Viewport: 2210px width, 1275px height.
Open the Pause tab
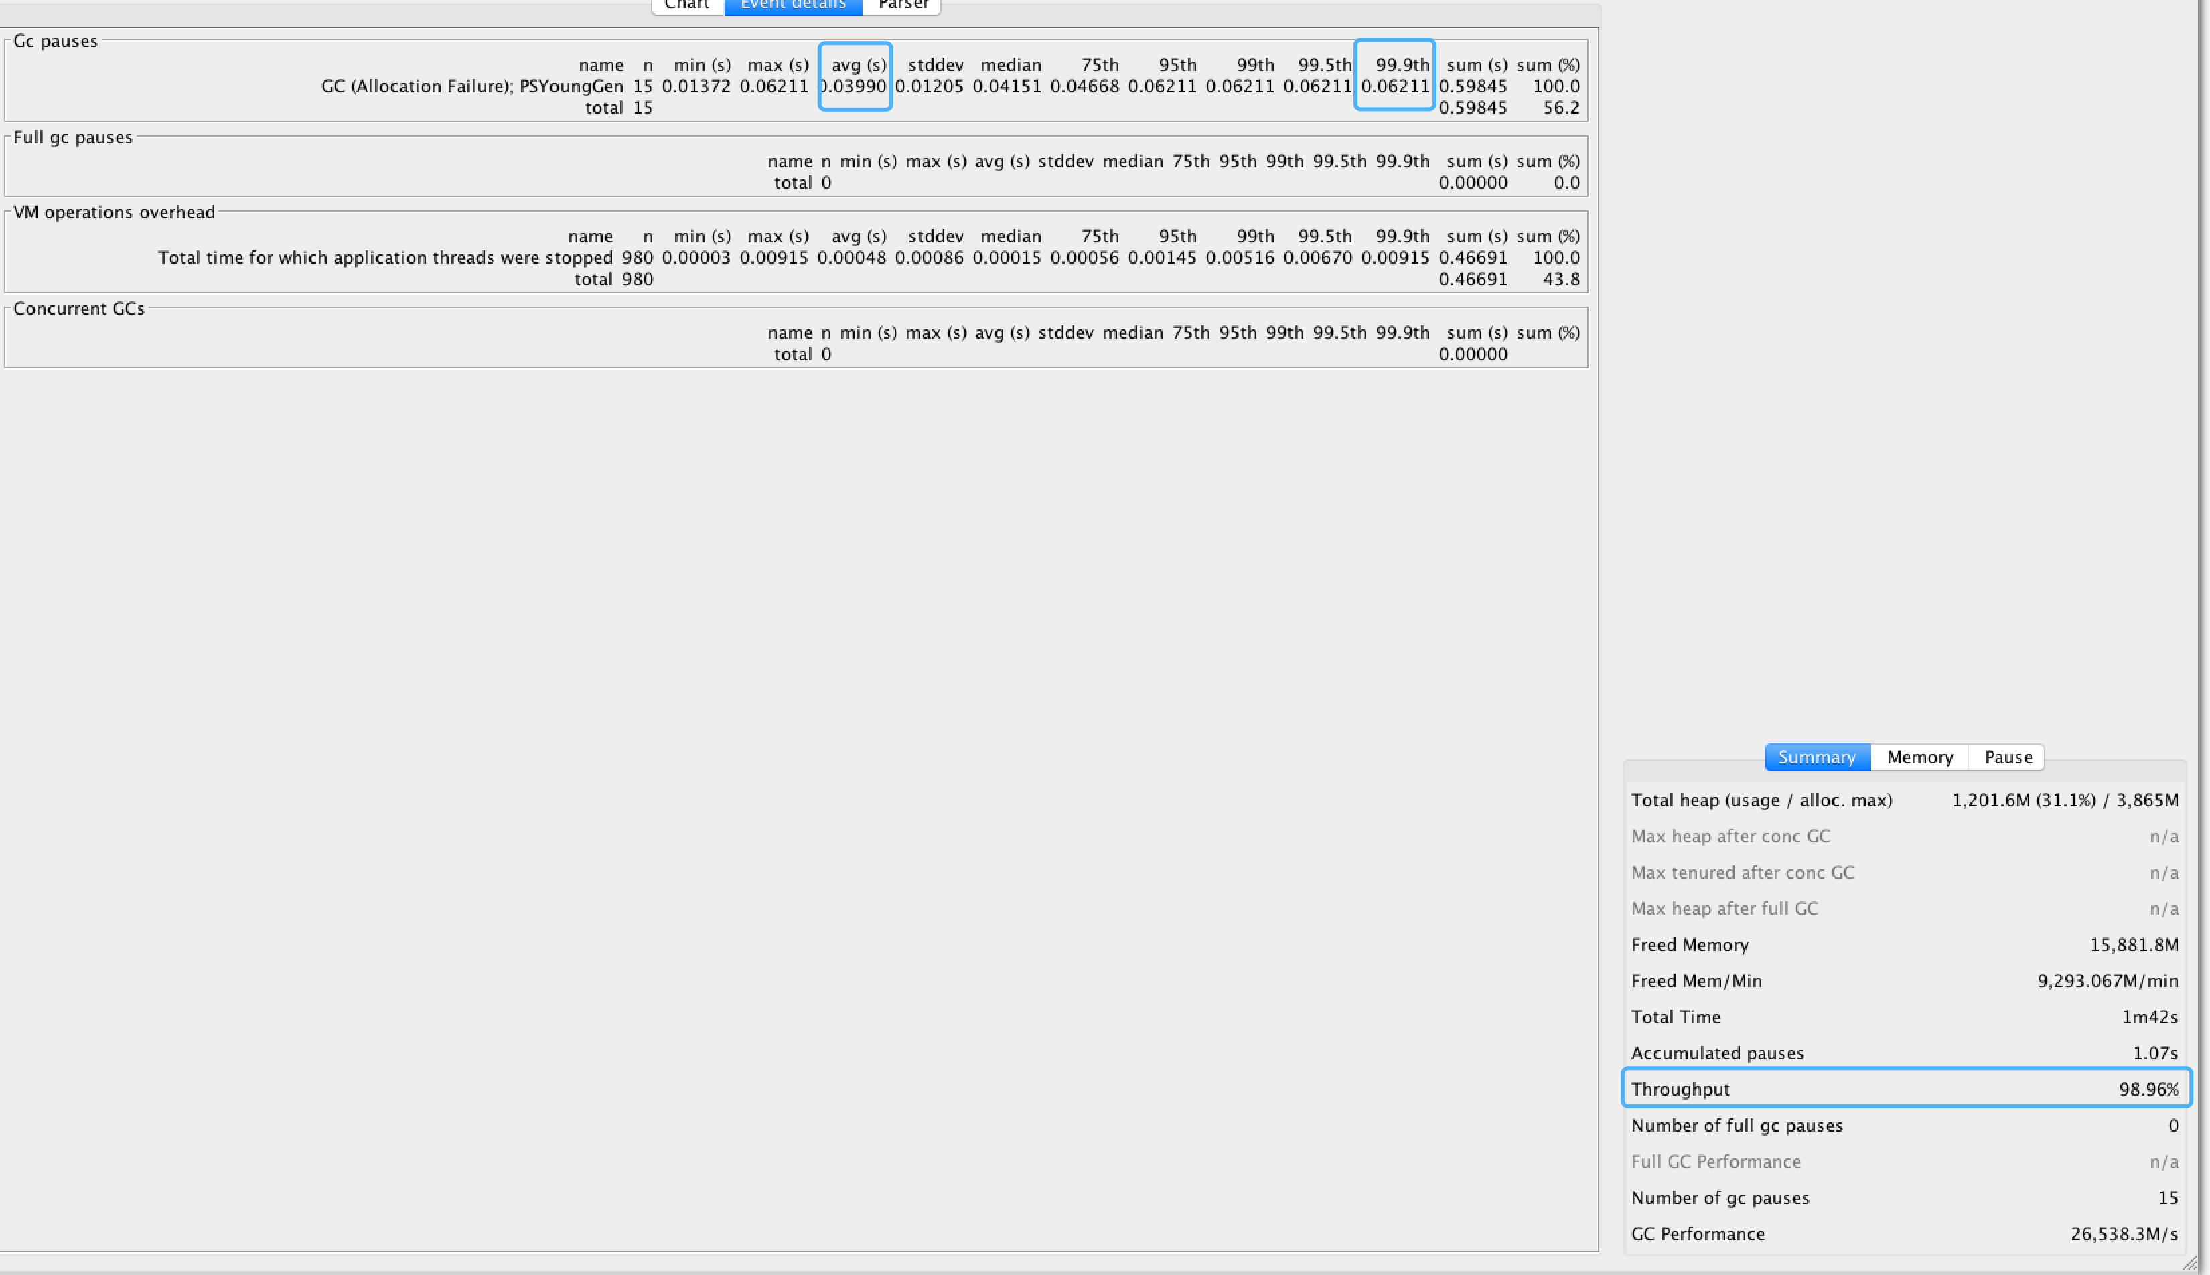2008,757
